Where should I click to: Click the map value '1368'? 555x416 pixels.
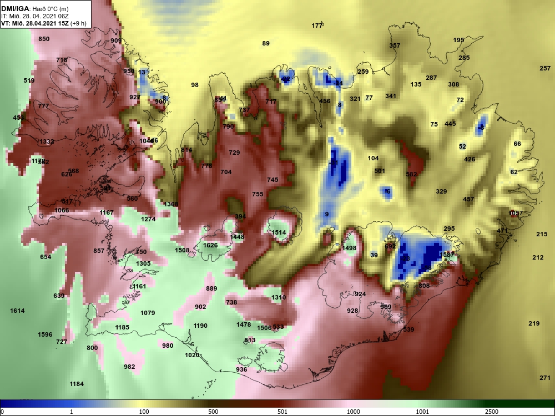(171, 204)
